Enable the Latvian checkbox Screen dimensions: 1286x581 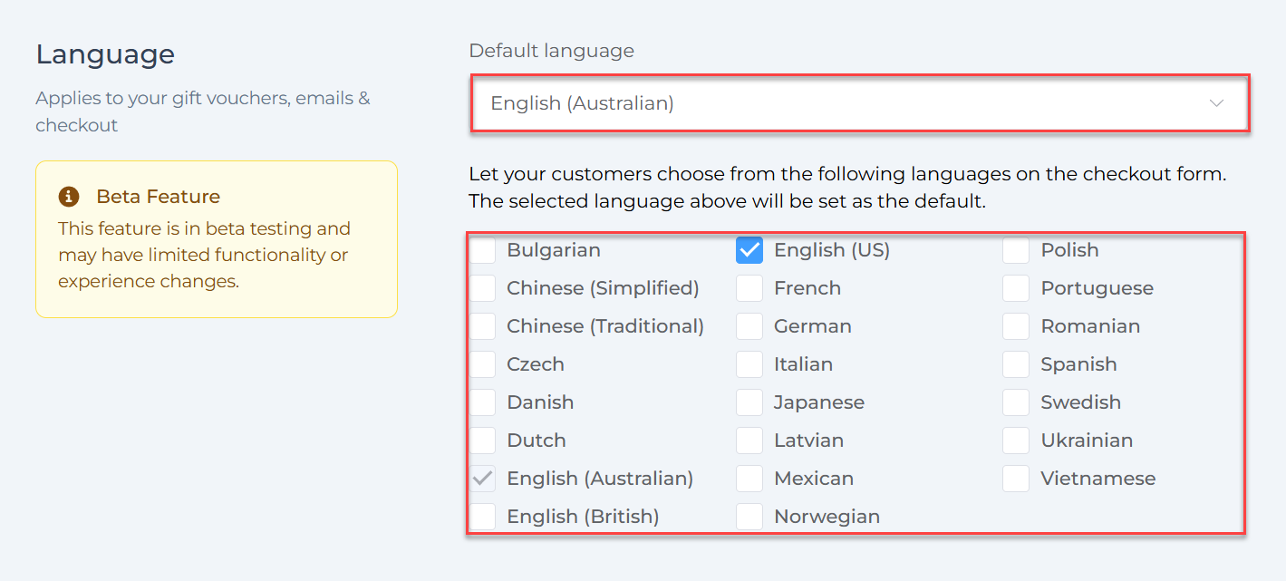point(749,441)
